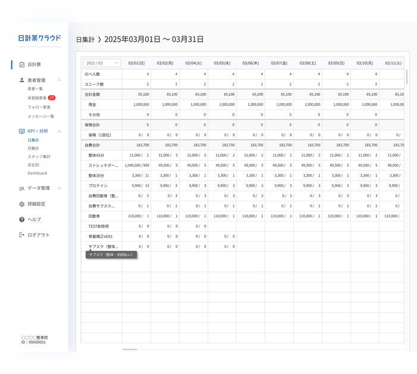Click the ヘルプ question mark icon
Screen dimensions: 417x374
pos(22,220)
